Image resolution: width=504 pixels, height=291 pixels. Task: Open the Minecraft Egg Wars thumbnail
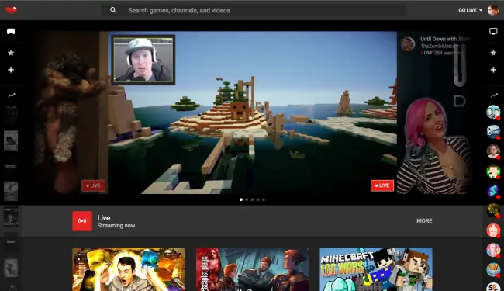tap(376, 269)
